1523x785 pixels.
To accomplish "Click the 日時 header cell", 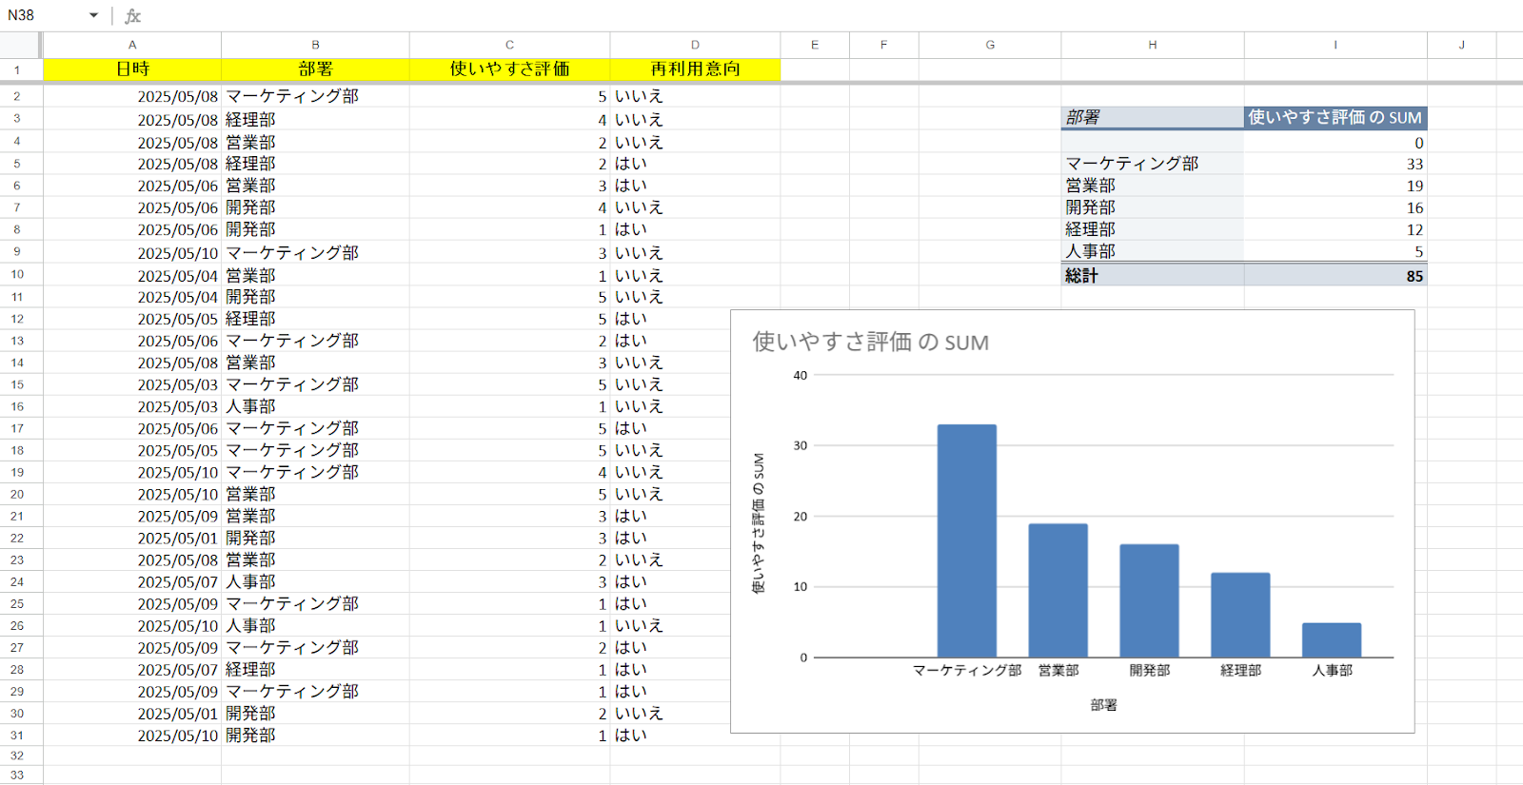I will [x=132, y=69].
